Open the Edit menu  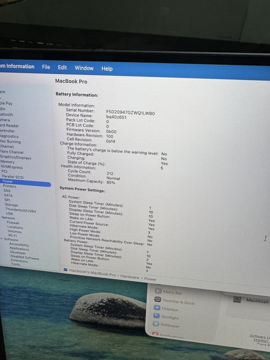point(62,67)
